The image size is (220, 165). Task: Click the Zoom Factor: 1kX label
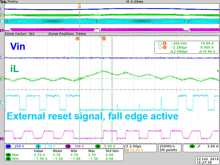[19, 34]
